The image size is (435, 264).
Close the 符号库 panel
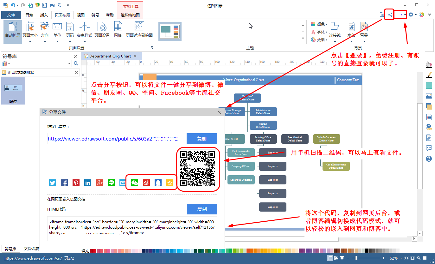point(76,56)
